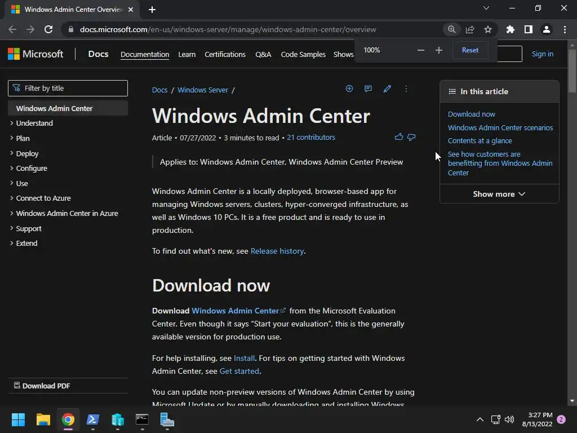Open the Code Samples menu item
The width and height of the screenshot is (577, 433).
(x=303, y=54)
